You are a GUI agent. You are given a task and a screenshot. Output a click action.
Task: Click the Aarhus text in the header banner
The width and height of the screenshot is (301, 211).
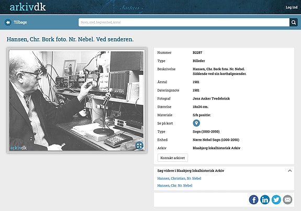[130, 8]
